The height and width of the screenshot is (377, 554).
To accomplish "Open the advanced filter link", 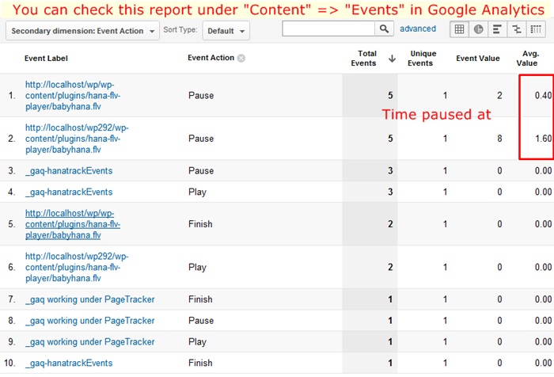I will (418, 29).
